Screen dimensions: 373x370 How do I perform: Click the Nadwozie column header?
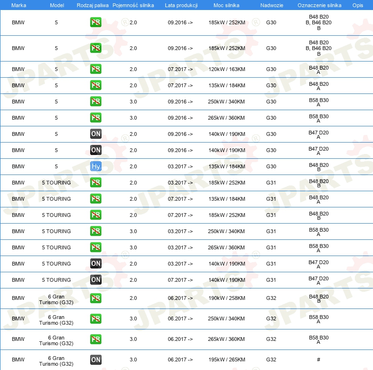[270, 5]
